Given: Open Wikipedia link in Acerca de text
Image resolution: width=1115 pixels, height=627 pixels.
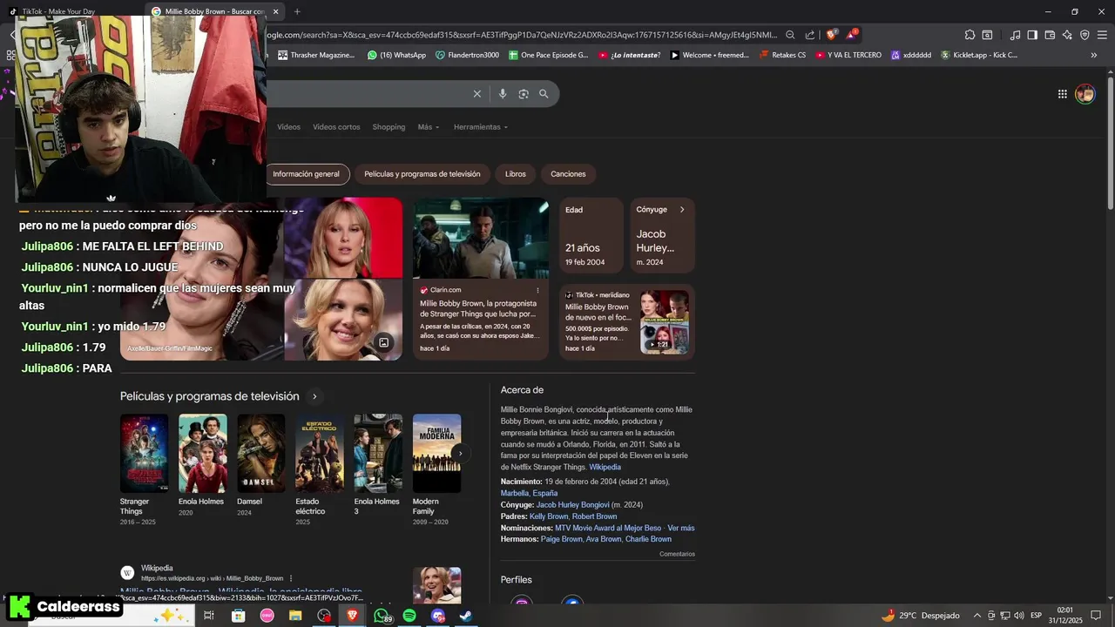Looking at the screenshot, I should [x=605, y=468].
